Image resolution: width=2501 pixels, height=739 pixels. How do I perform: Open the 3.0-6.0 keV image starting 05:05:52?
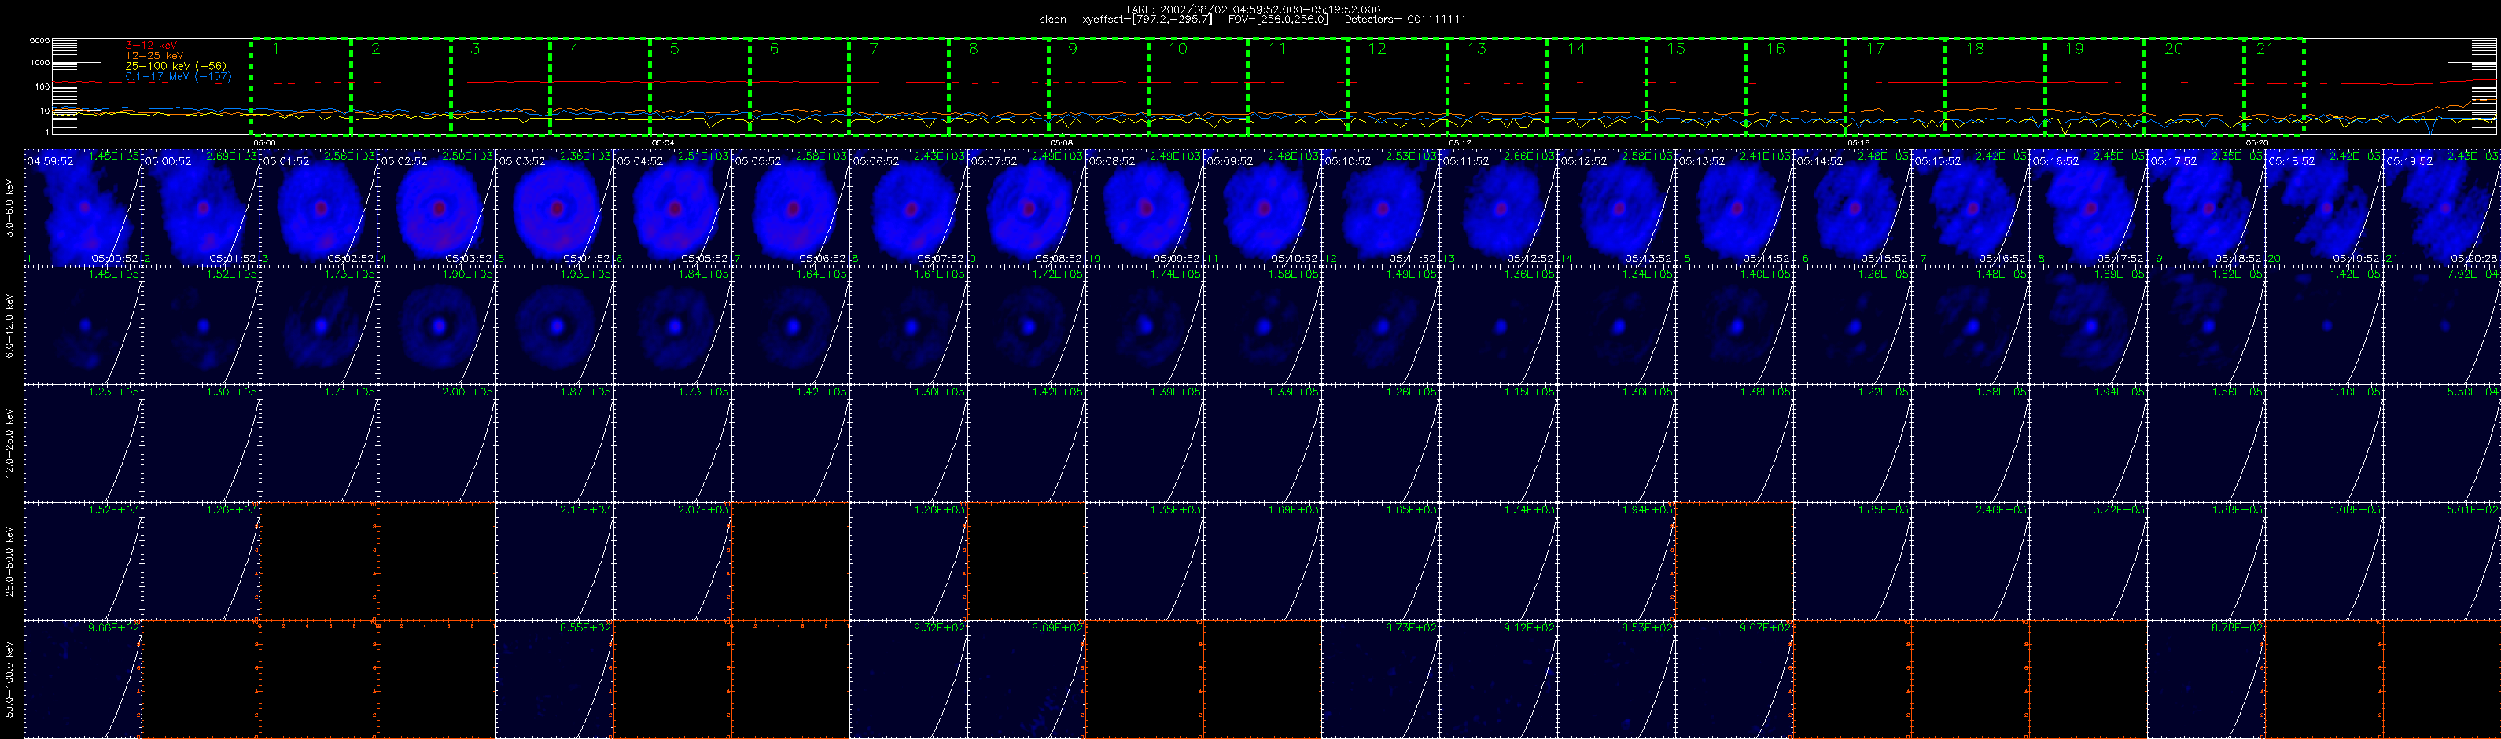click(790, 208)
